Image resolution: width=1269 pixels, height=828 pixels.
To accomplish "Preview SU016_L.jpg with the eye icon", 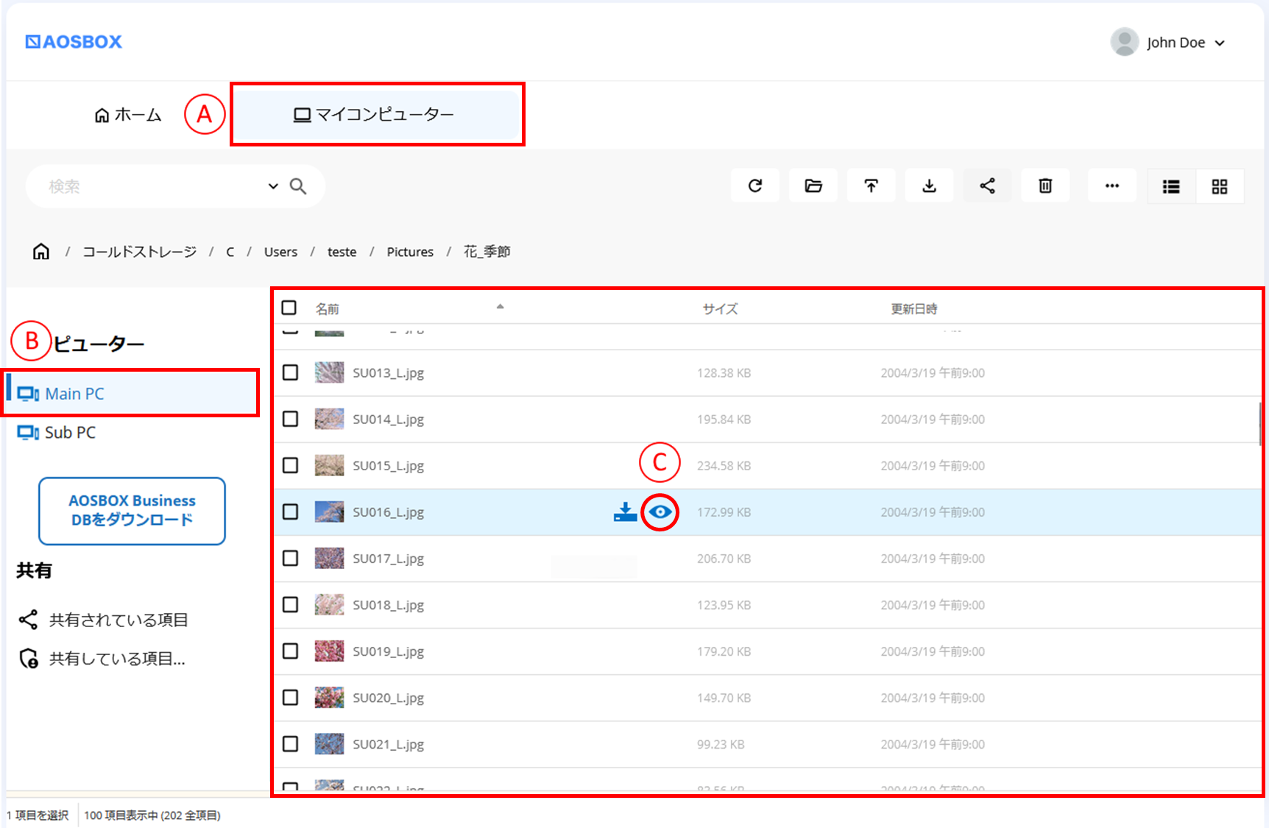I will click(660, 512).
